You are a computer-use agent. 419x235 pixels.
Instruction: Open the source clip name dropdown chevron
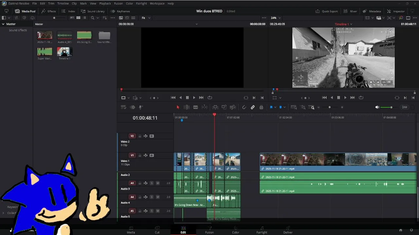coord(197,24)
